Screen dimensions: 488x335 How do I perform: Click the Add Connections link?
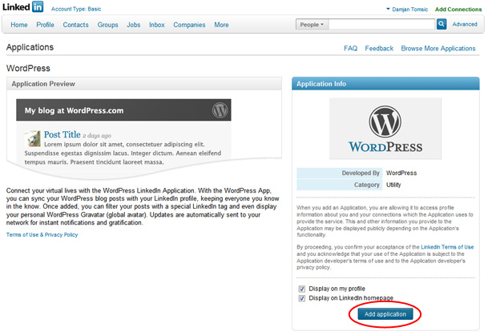pyautogui.click(x=458, y=9)
